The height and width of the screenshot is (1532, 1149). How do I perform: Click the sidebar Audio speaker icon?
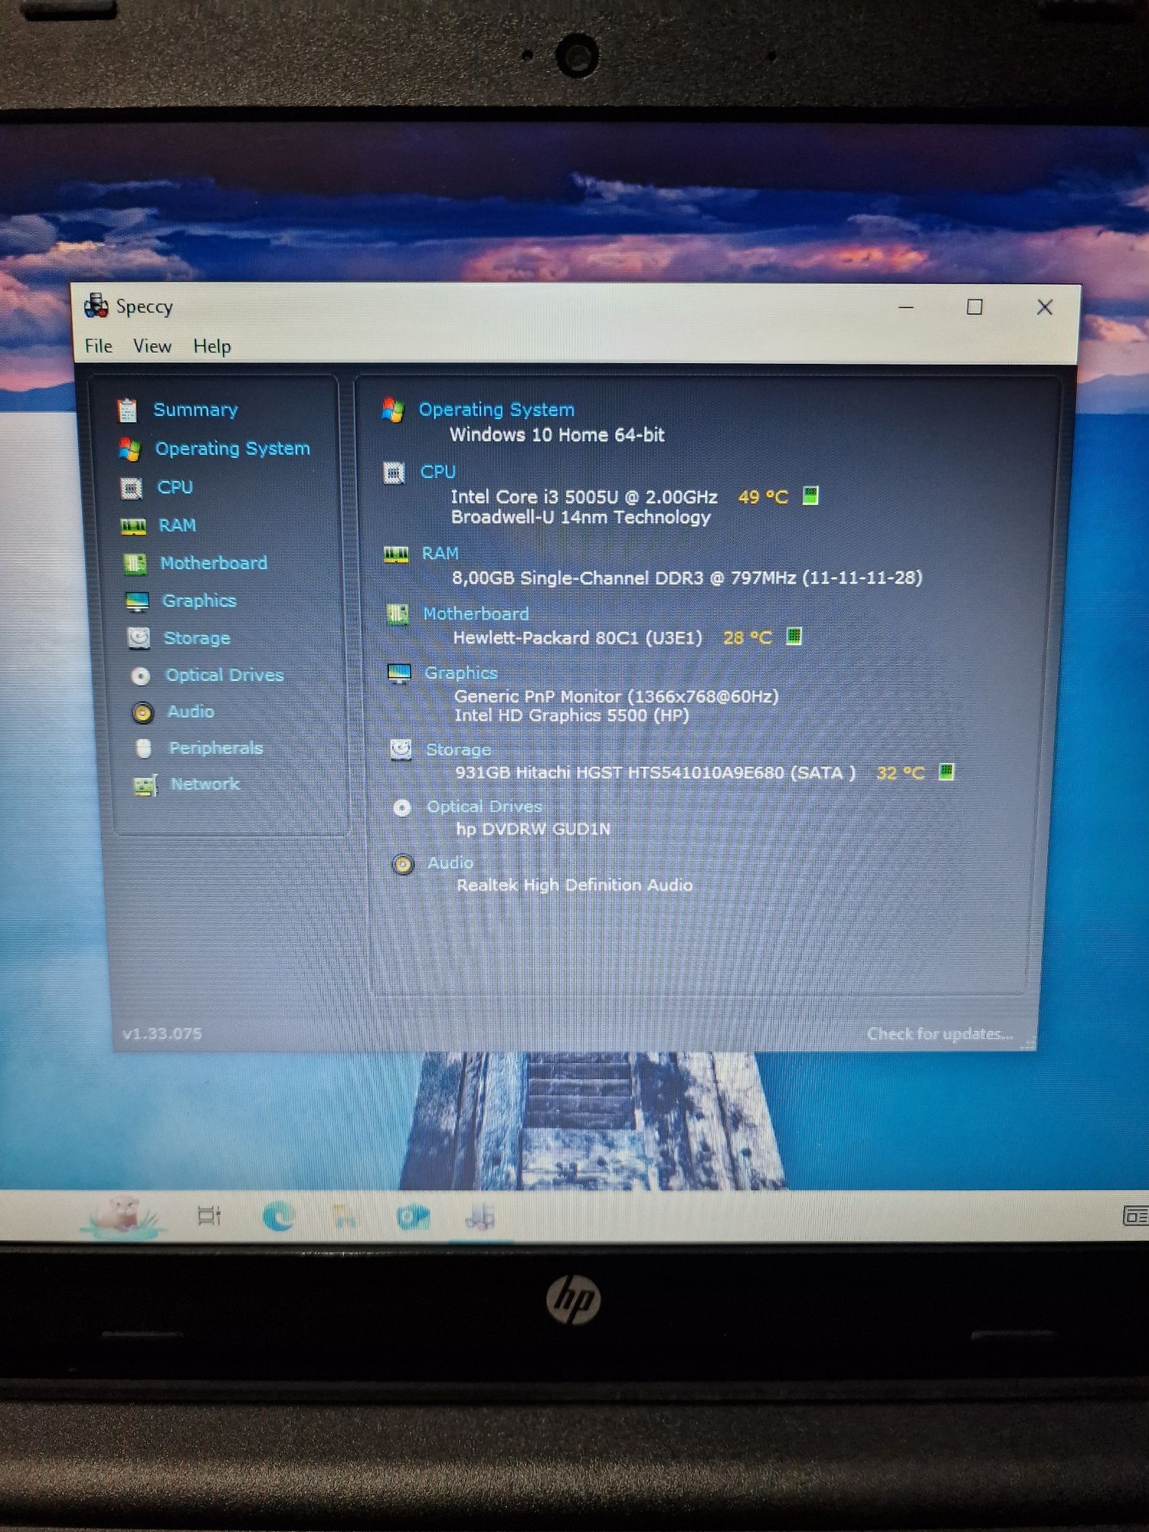[142, 712]
